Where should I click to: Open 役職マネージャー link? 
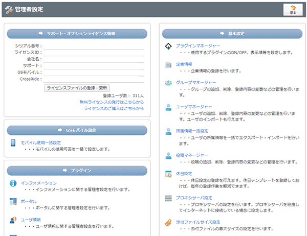click(192, 155)
